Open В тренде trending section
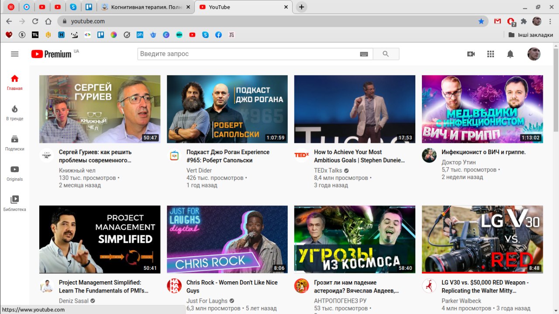 [x=14, y=112]
